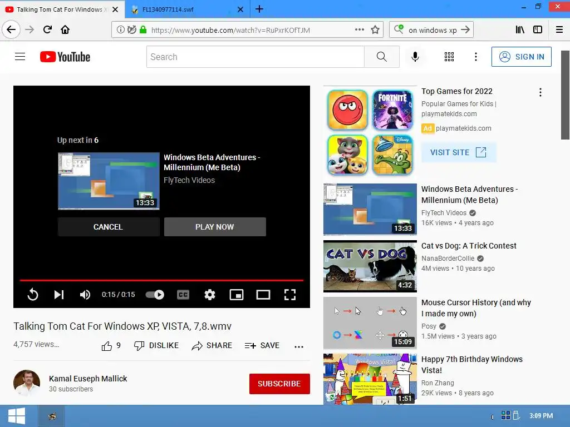
Task: Click PLAY NOW for the next video
Action: pos(215,227)
